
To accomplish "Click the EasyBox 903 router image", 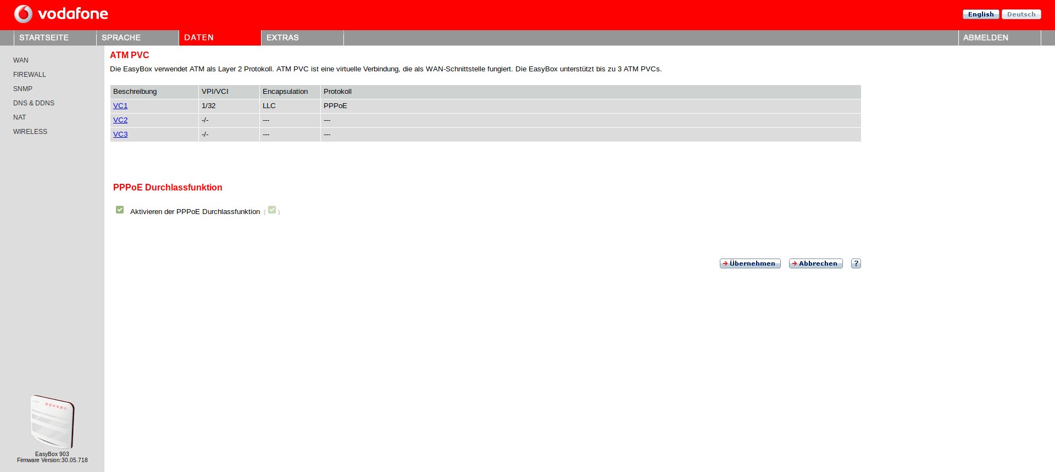I will (x=52, y=422).
